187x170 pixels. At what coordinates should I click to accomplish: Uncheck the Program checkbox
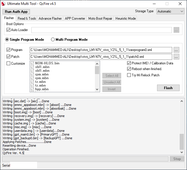[8, 50]
